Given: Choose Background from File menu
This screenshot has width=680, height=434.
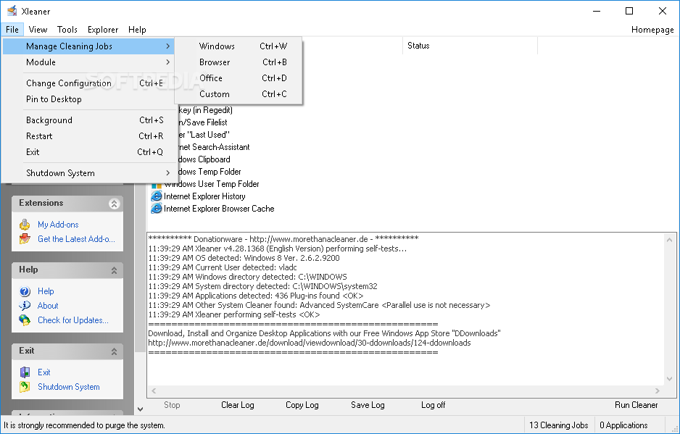Looking at the screenshot, I should 88,120.
